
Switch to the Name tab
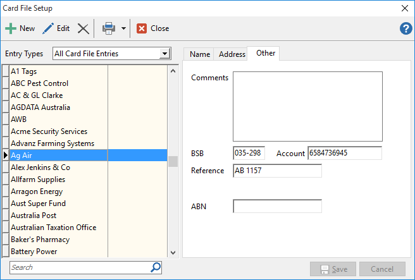point(200,54)
